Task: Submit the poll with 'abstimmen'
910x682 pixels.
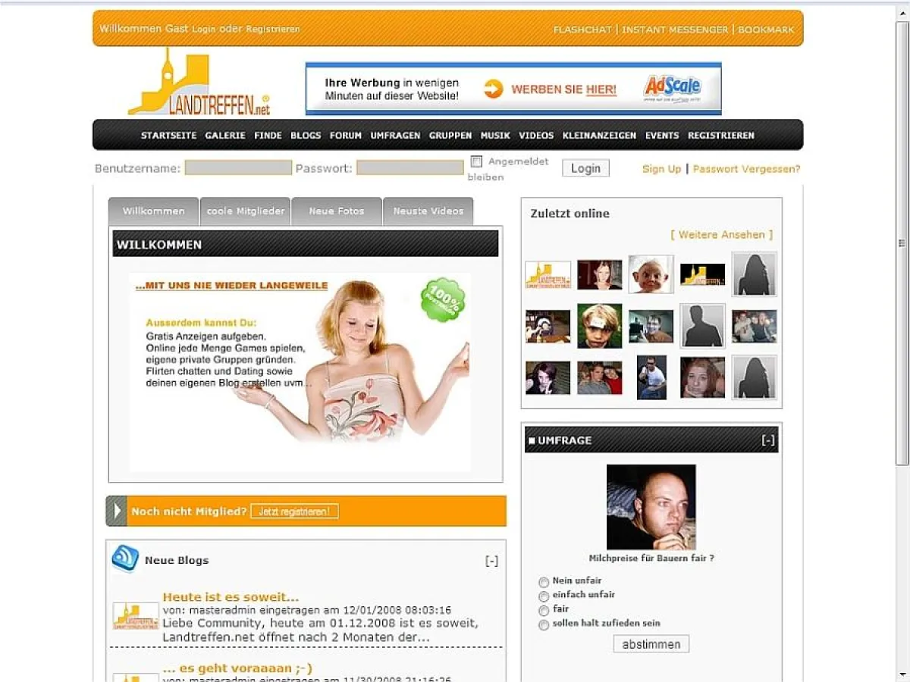Action: coord(650,643)
